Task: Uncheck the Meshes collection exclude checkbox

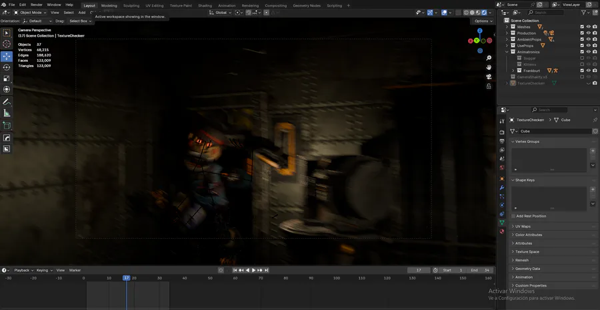Action: 582,27
